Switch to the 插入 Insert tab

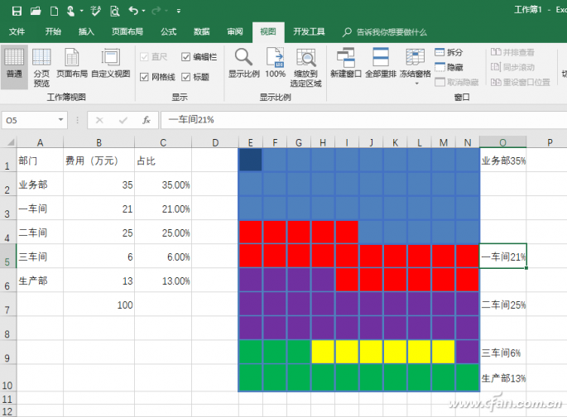click(x=86, y=31)
